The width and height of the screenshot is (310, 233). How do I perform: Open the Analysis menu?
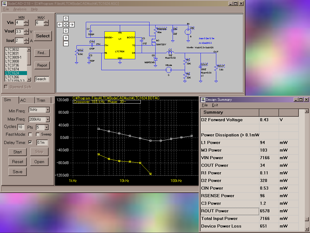click(20, 9)
